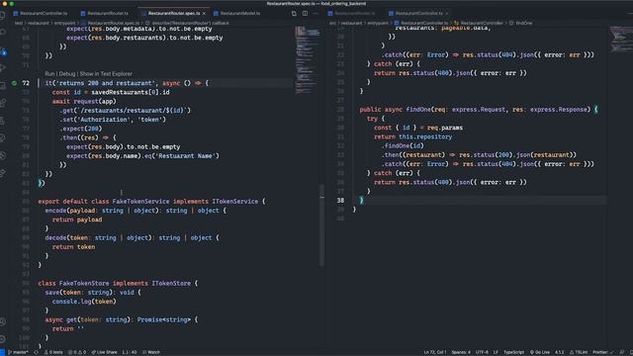This screenshot has height=356, width=633.
Task: Click the open changes icon in left editor toolbar
Action: 294,13
